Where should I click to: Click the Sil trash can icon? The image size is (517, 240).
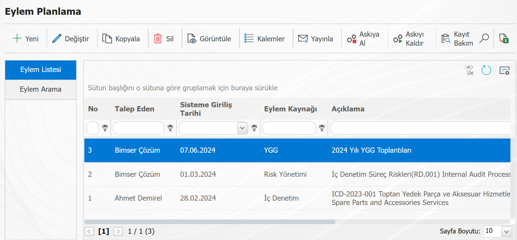[x=158, y=39]
